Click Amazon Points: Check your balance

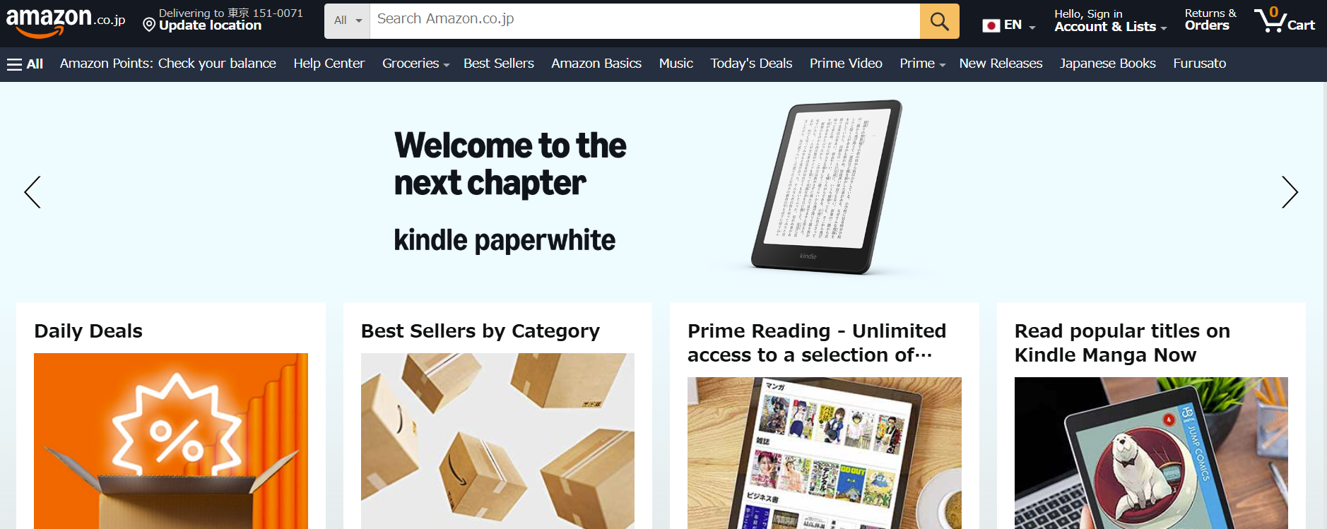click(x=168, y=64)
